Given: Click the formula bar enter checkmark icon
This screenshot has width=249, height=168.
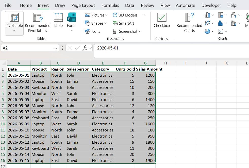Looking at the screenshot, I should tap(77, 48).
